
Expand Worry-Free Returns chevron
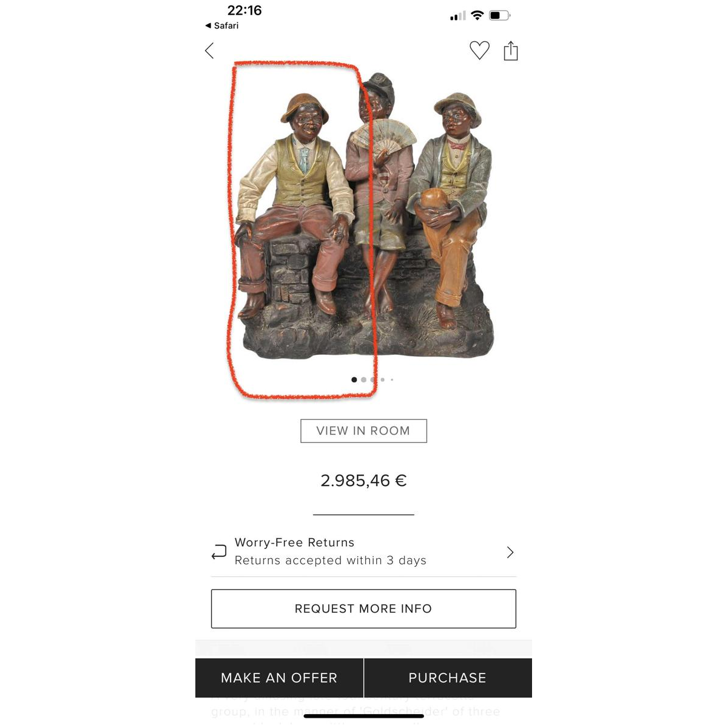pyautogui.click(x=510, y=552)
